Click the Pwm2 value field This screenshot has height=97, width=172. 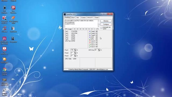tap(72, 53)
